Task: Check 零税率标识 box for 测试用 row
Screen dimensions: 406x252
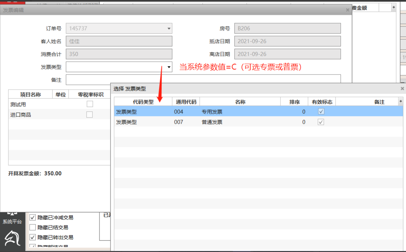Action: (90, 104)
